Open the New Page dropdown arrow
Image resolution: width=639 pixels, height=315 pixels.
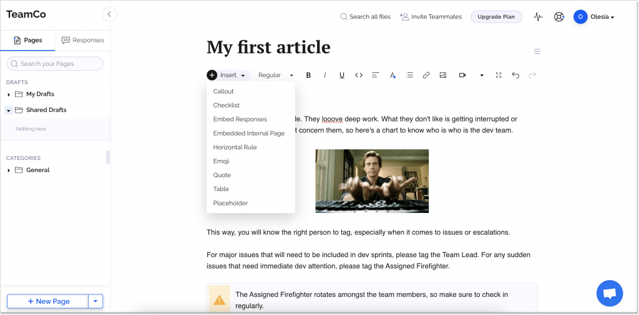(95, 301)
